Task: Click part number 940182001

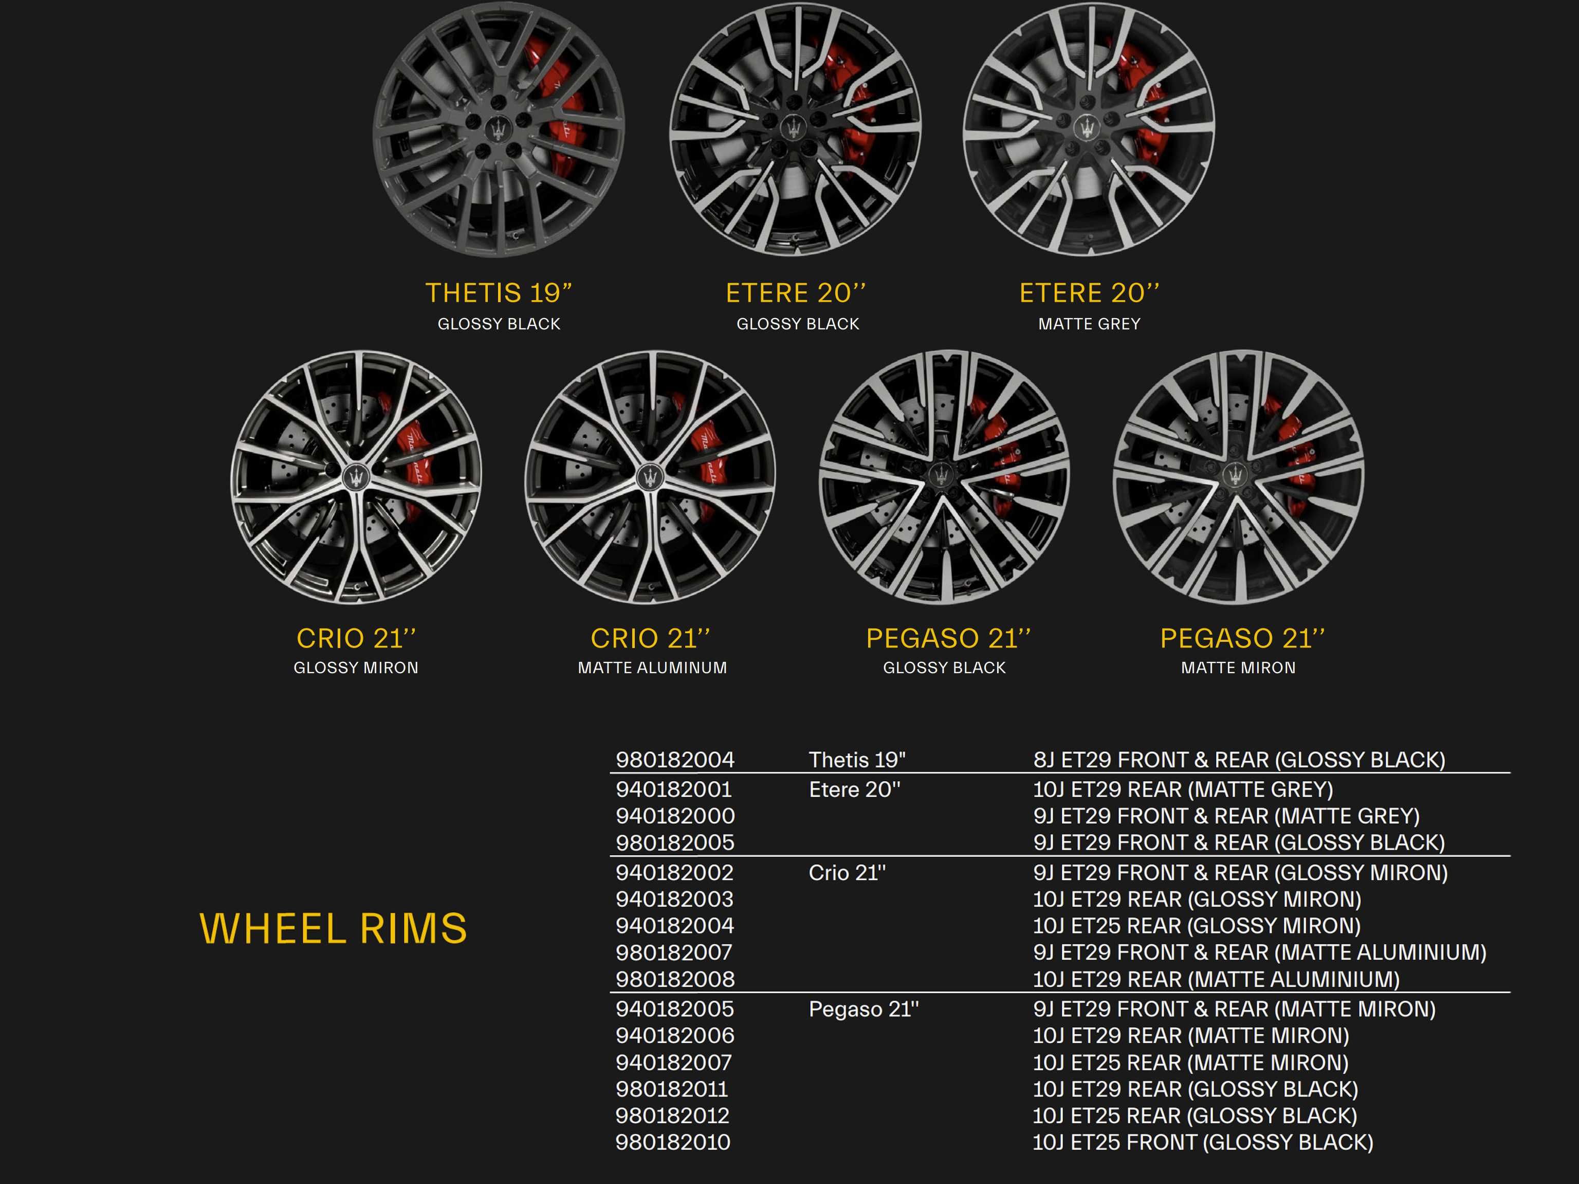Action: pyautogui.click(x=674, y=789)
